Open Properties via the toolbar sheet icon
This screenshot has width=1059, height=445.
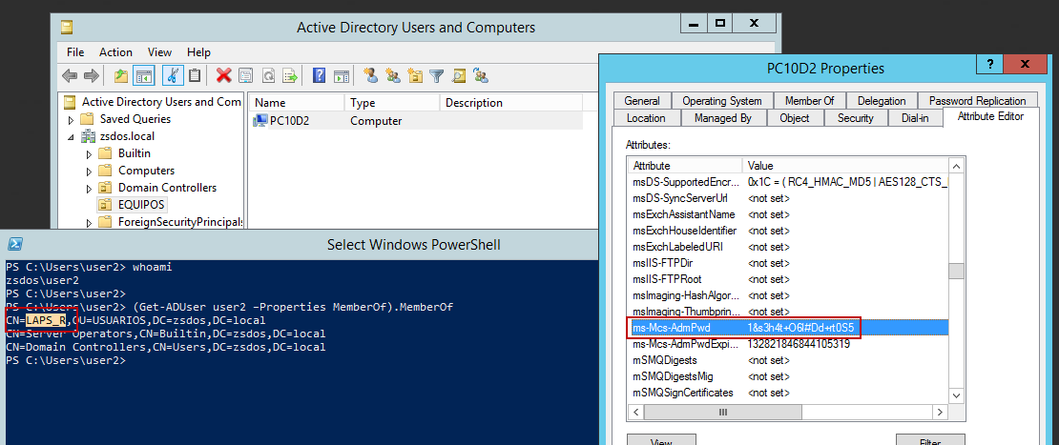(x=246, y=75)
